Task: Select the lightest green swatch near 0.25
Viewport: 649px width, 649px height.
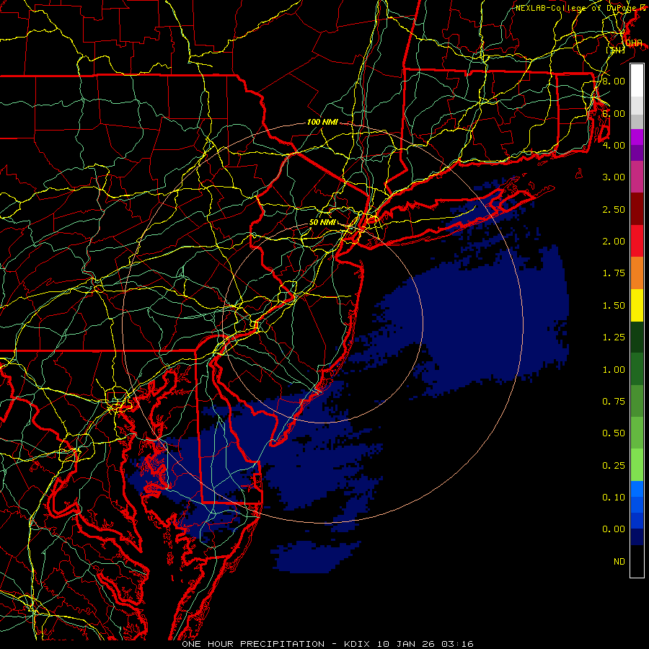Action: (x=637, y=465)
